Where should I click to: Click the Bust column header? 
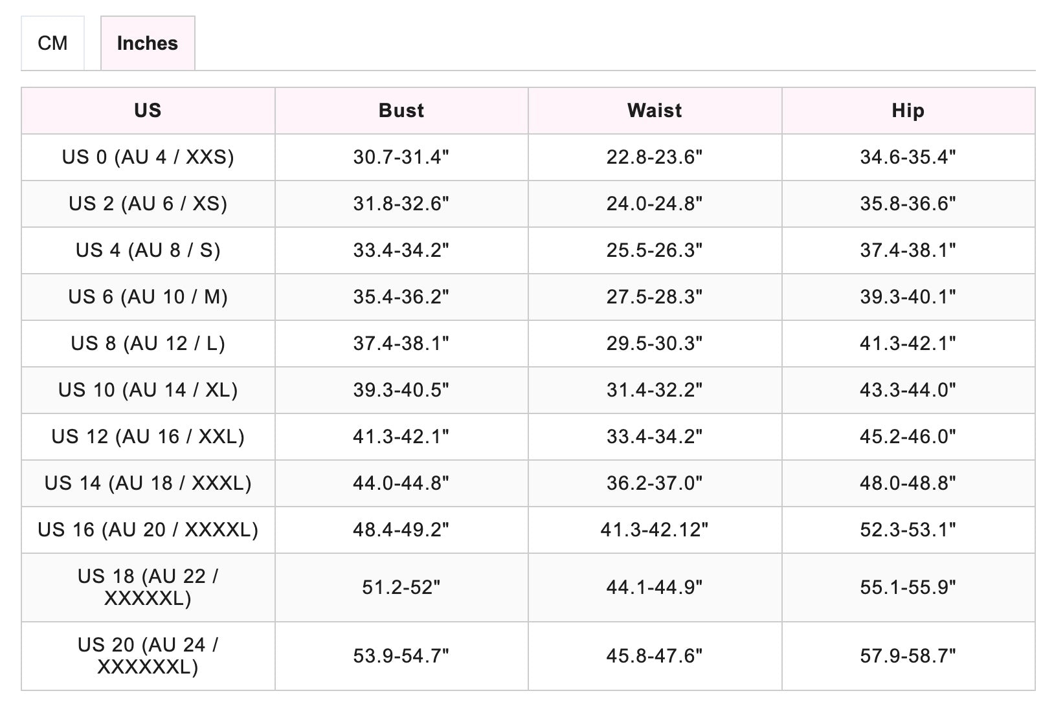click(401, 111)
